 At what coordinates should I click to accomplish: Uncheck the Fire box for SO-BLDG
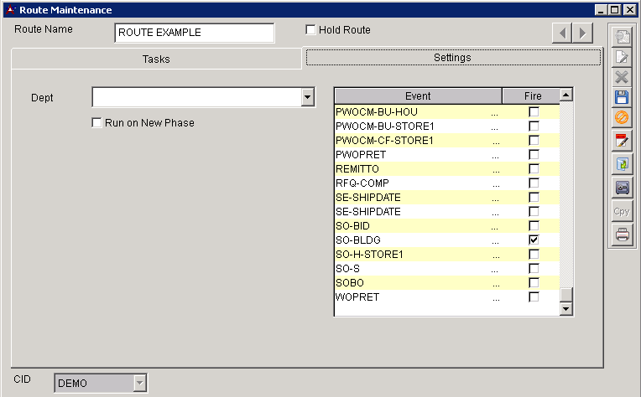533,240
